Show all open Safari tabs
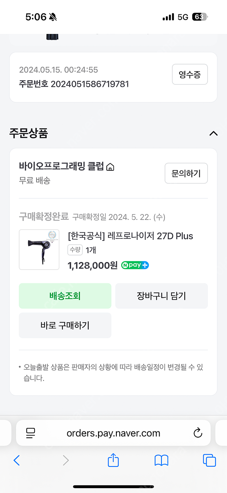The width and height of the screenshot is (227, 493). [x=209, y=460]
